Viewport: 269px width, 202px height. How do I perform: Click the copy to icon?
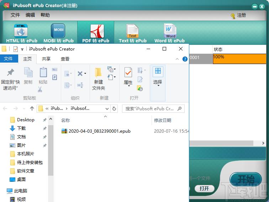[68, 85]
